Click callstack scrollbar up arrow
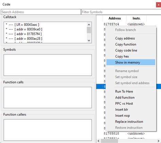 click(x=89, y=25)
